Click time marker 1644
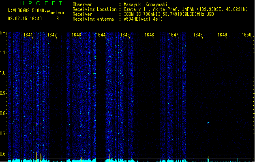Viewport: 255px width, 162px height. pos(101,35)
